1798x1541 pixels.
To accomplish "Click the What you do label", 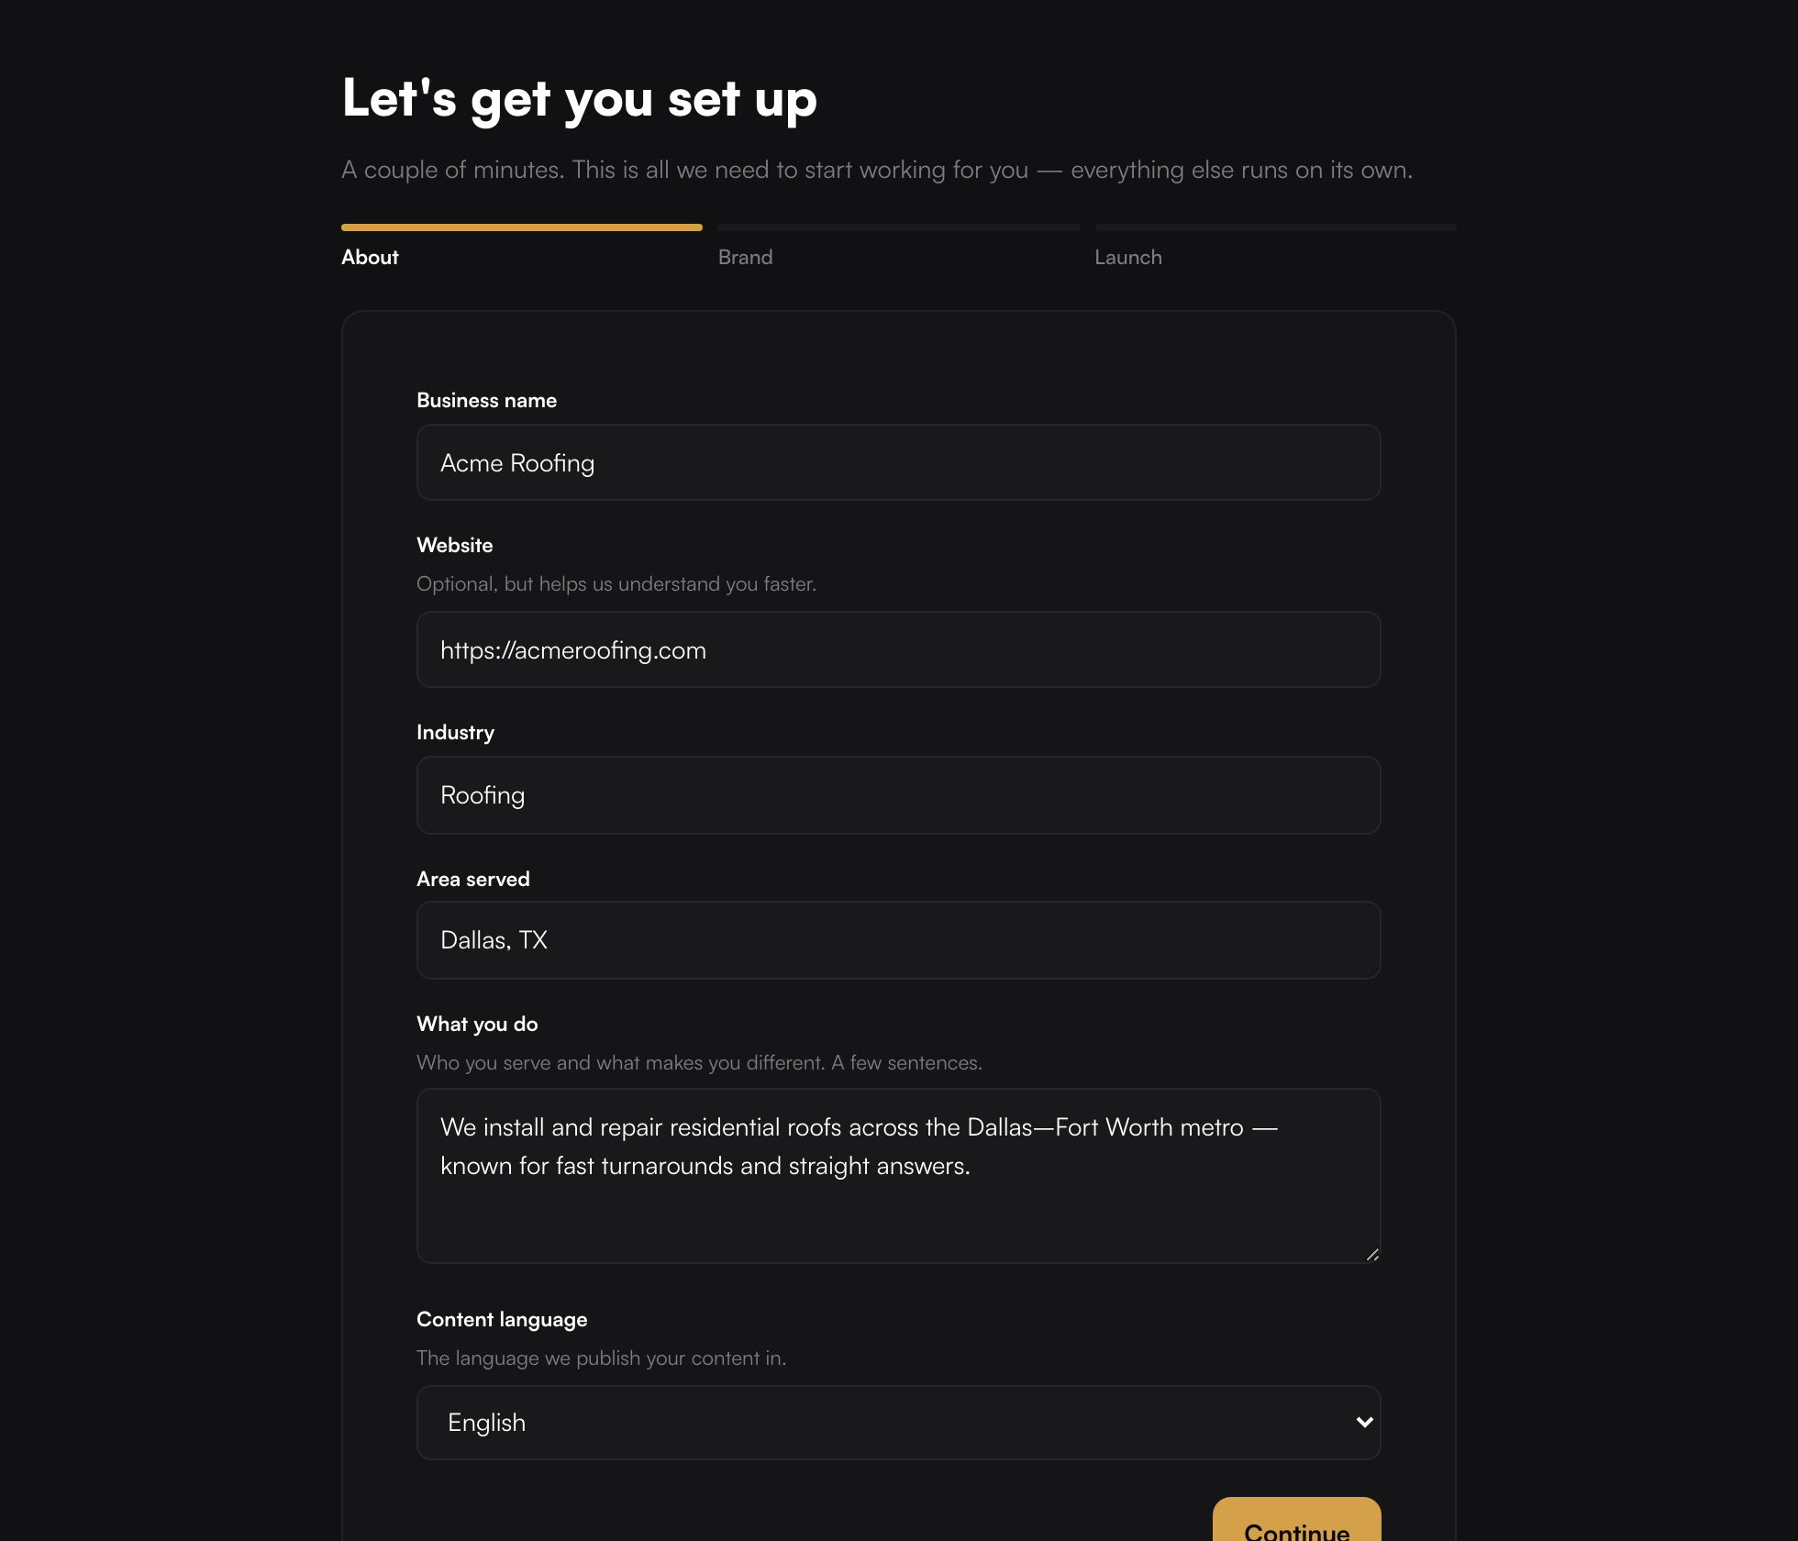I will [477, 1024].
